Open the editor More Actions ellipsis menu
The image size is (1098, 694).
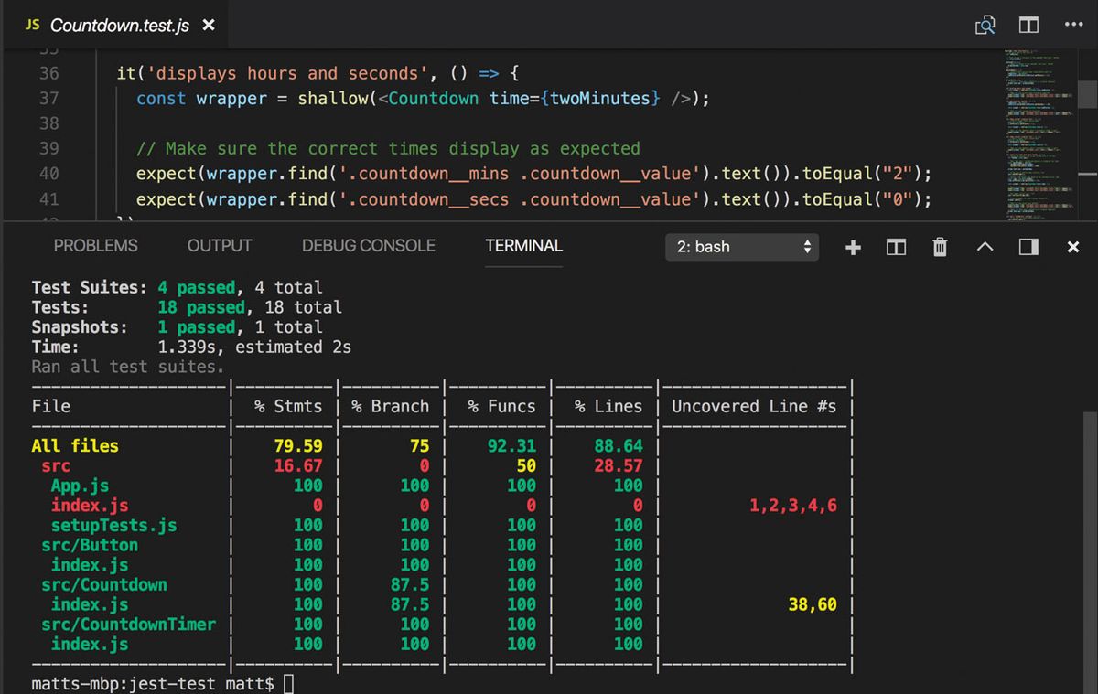point(1073,25)
